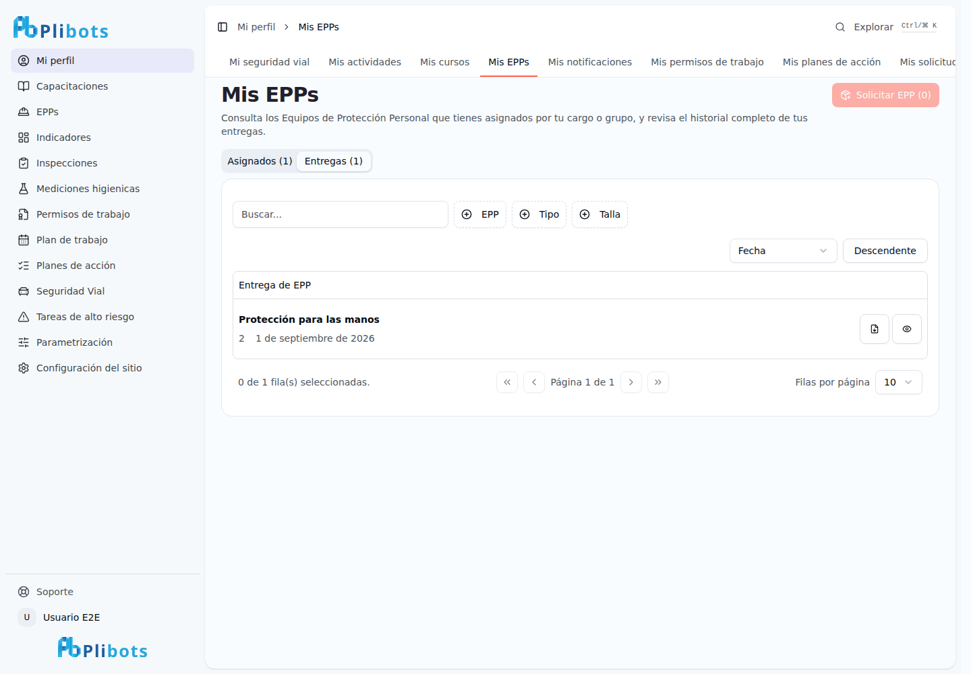Go to previous page arrow
The image size is (971, 674).
coord(534,382)
